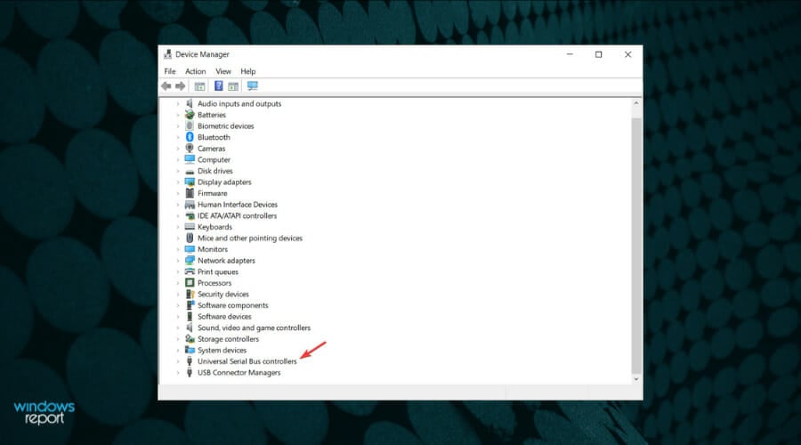Click the Disk drives icon
This screenshot has height=445, width=801.
(x=190, y=171)
